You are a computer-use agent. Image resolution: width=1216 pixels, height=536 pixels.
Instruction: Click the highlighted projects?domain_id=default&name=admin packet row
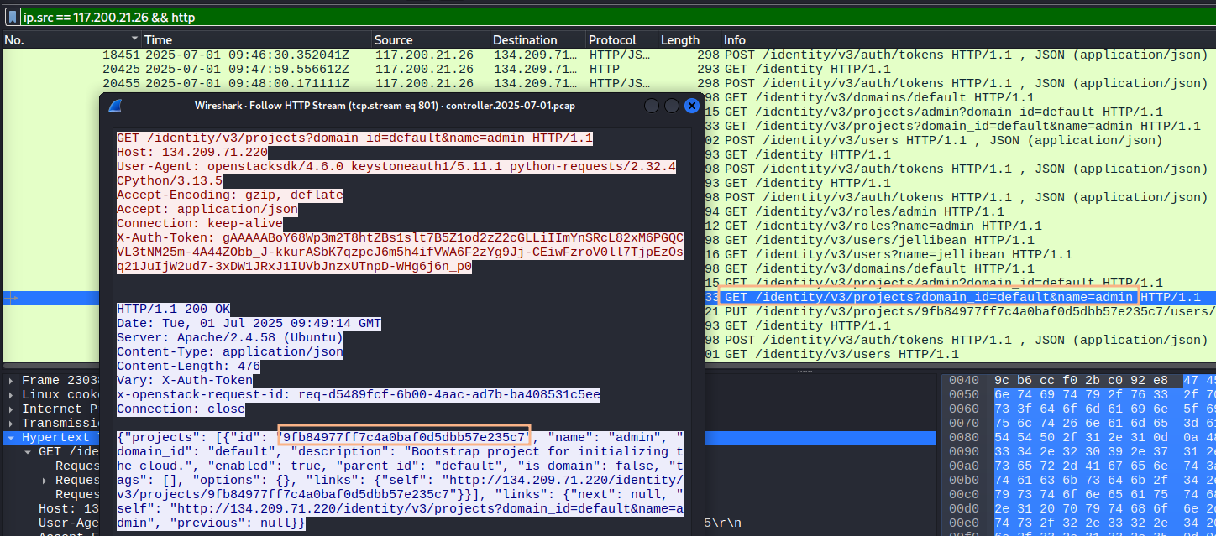(x=959, y=297)
